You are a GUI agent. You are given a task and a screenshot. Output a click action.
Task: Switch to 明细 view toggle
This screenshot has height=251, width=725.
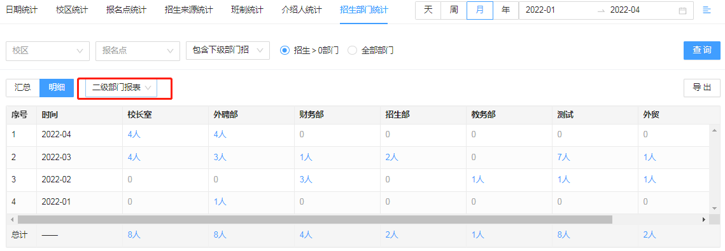click(57, 88)
